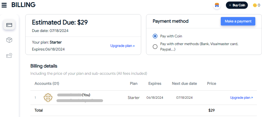Click the store shop icon
The width and height of the screenshot is (262, 117).
pos(217,5)
